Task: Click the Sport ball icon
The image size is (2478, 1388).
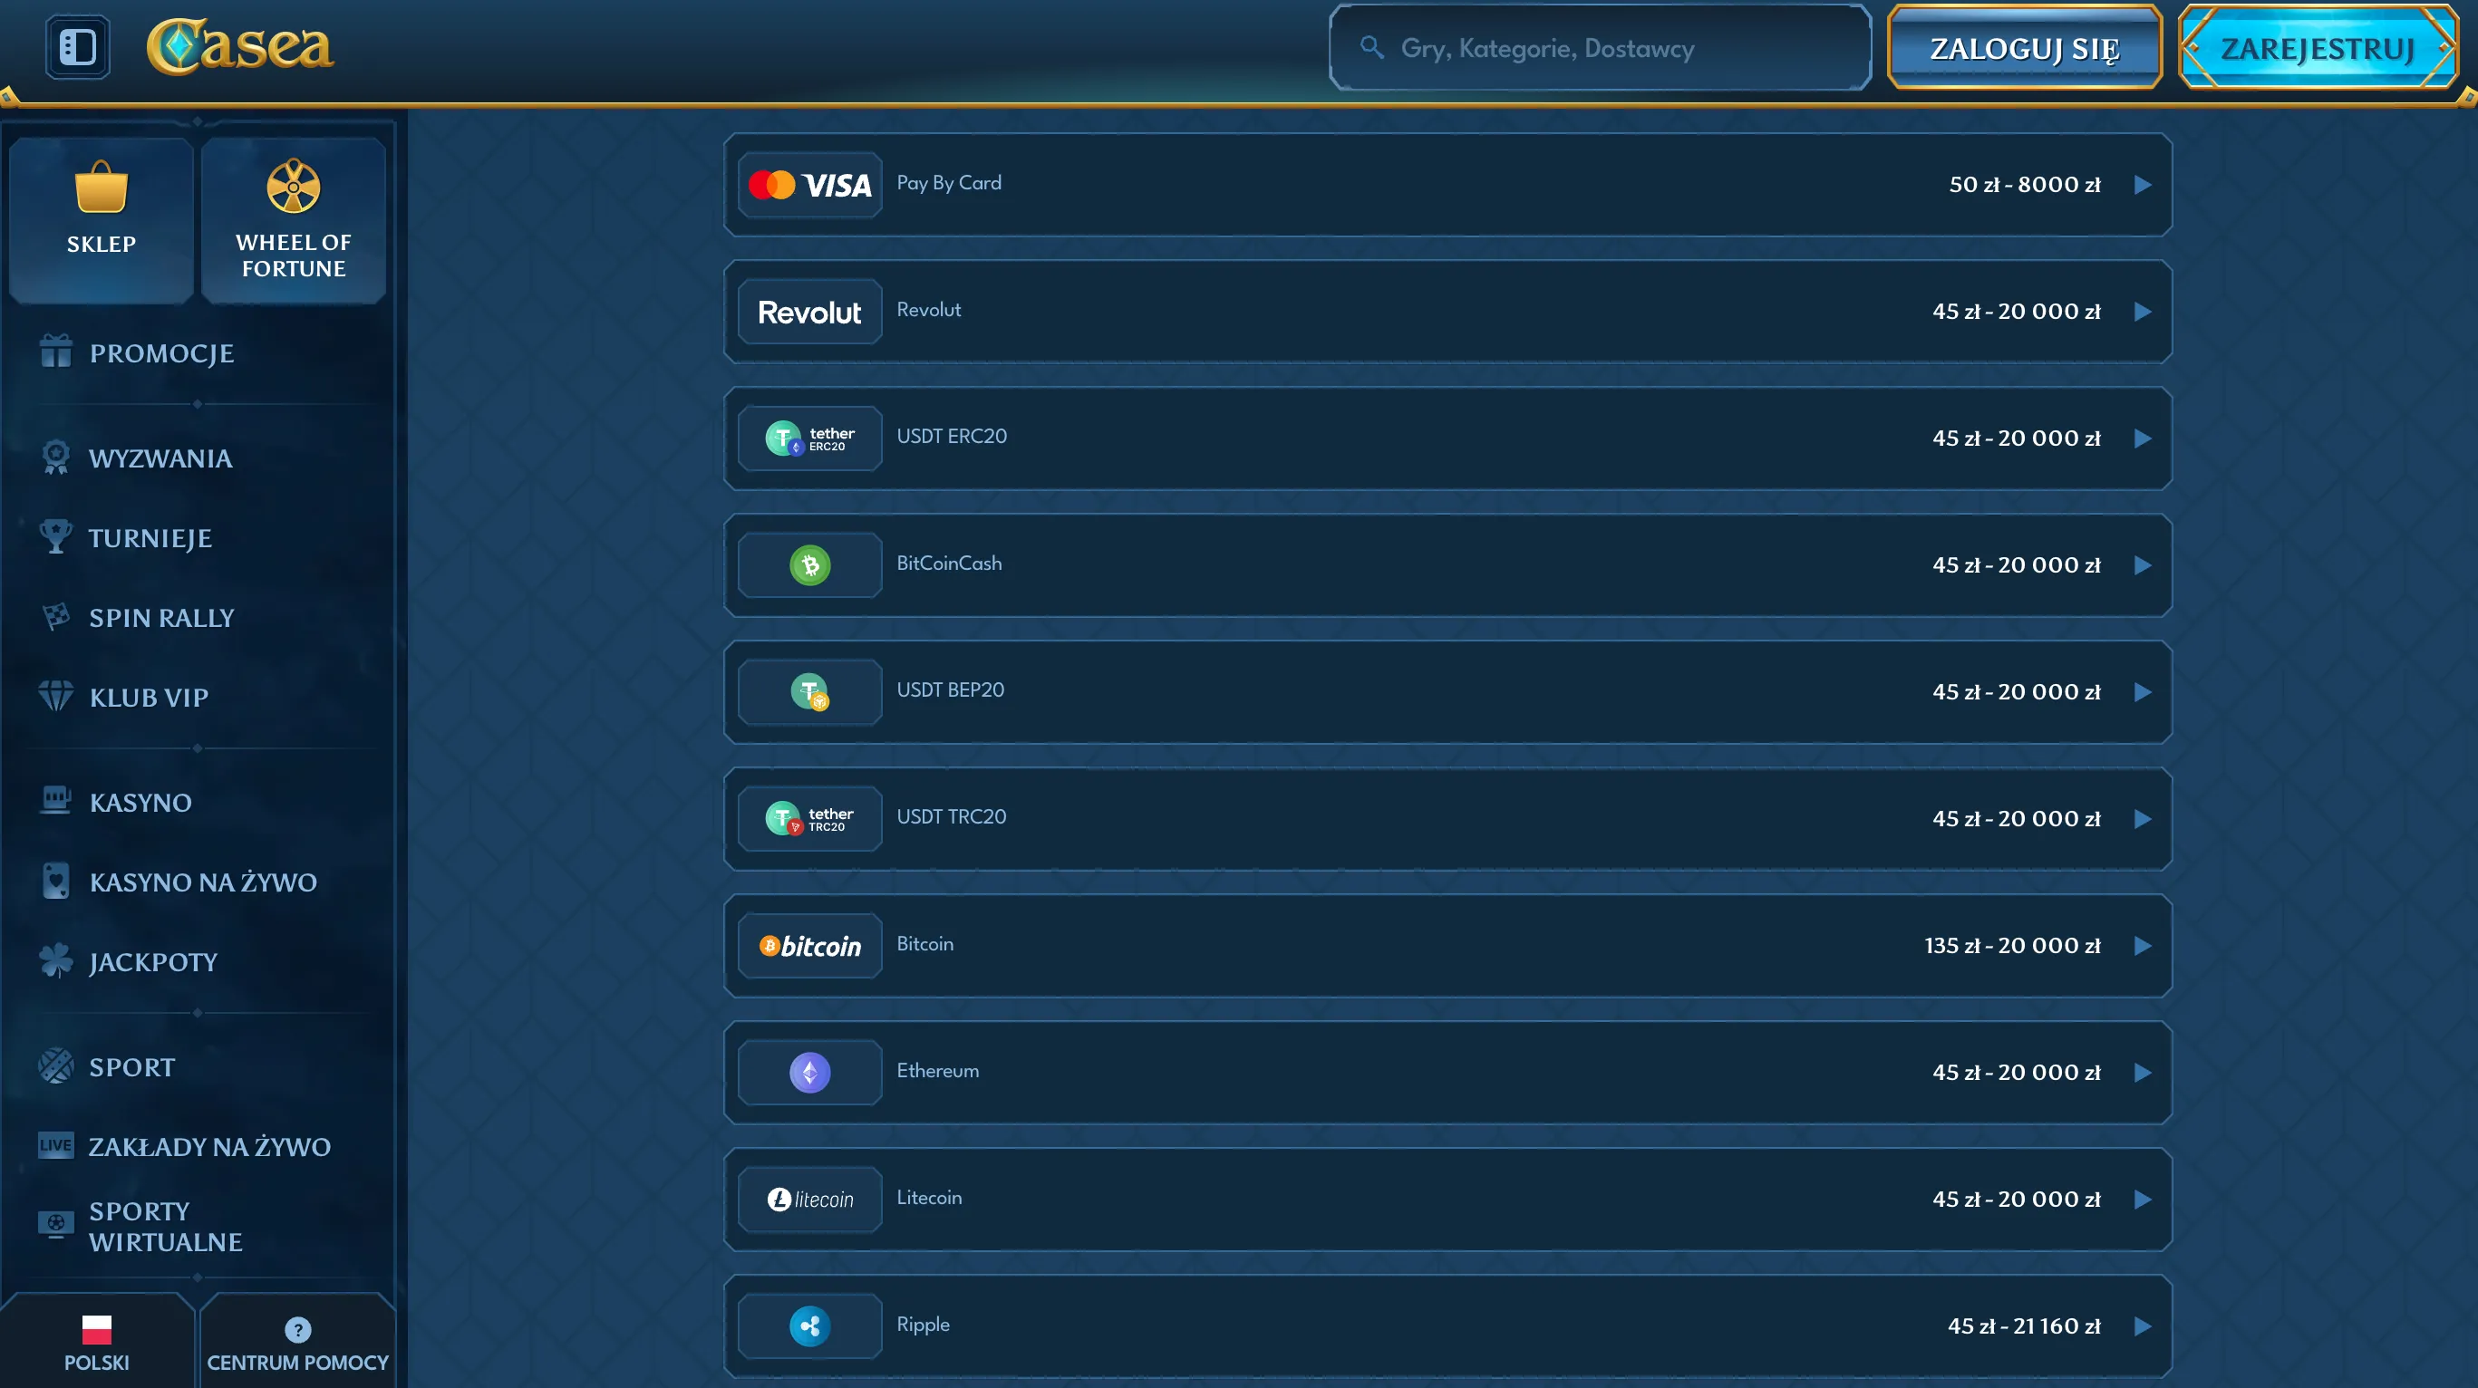Action: pyautogui.click(x=56, y=1065)
